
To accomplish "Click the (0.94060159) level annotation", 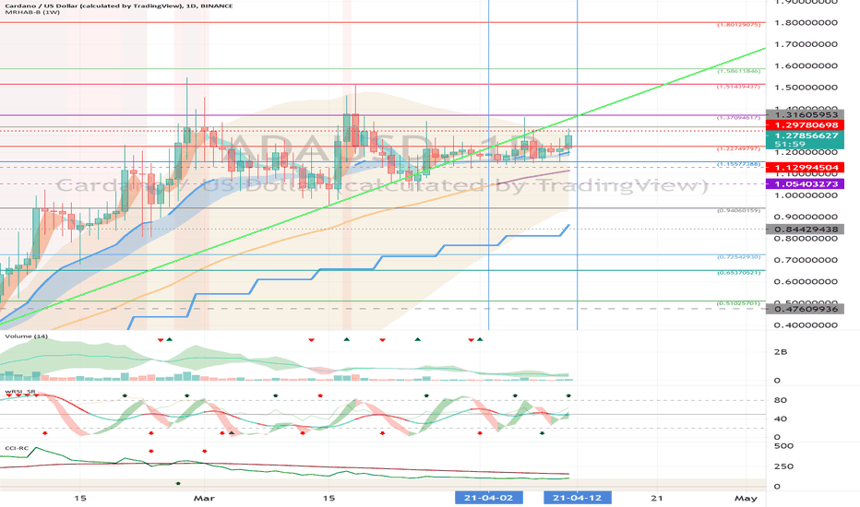I will click(x=739, y=210).
